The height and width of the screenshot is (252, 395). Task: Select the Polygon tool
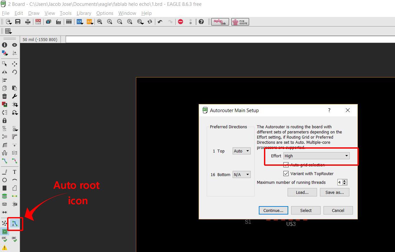pos(15,188)
